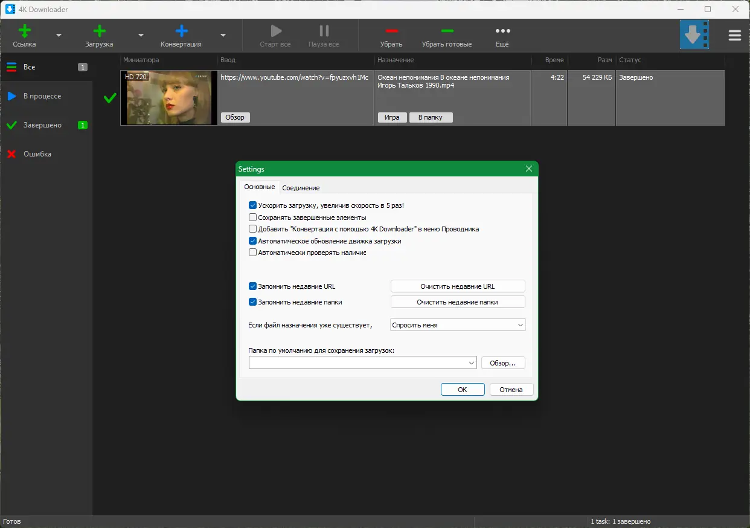Enable Сохранять завершенные элементы checkbox

coord(253,217)
